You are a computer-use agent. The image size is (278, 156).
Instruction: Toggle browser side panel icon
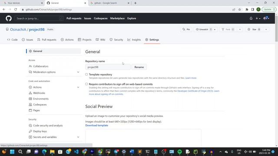252,10
